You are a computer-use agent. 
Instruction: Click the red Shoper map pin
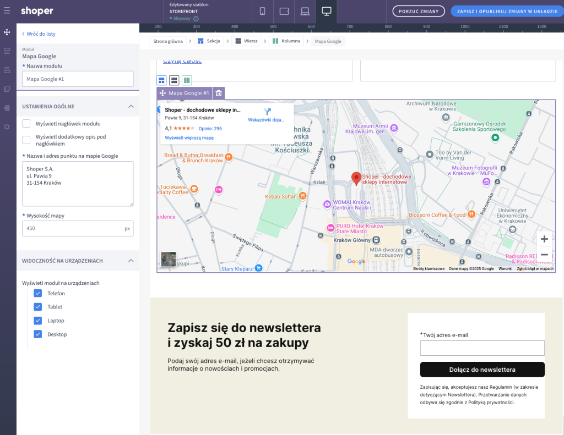[x=356, y=179]
